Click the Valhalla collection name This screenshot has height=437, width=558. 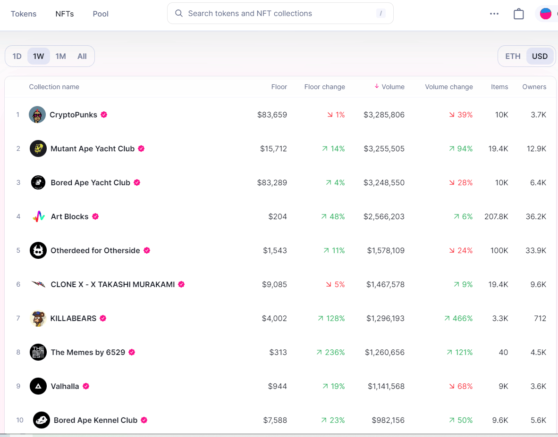click(65, 386)
